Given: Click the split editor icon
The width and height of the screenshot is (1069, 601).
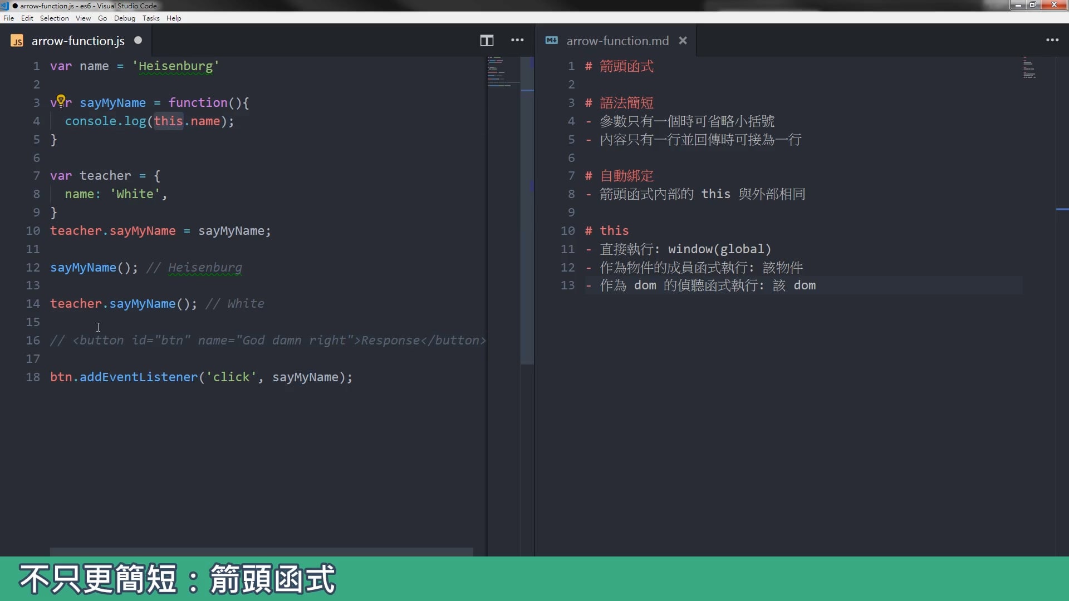Looking at the screenshot, I should 487,41.
